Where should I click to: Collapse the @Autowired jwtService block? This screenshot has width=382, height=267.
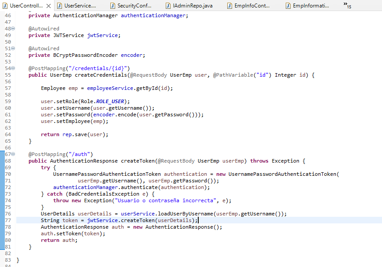[12, 28]
